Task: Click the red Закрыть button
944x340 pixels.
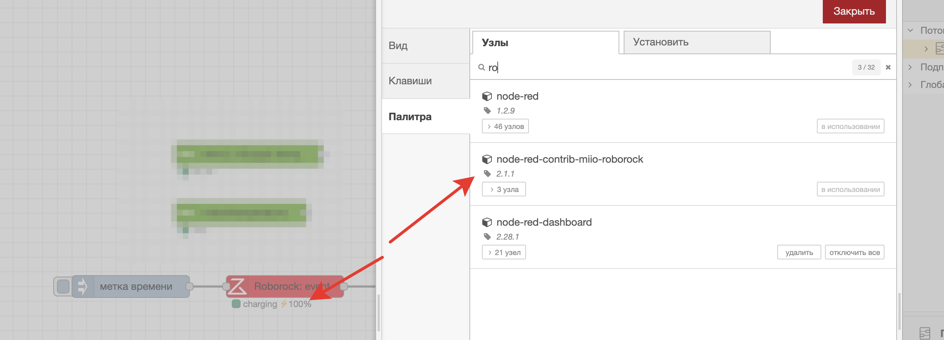Action: (854, 11)
